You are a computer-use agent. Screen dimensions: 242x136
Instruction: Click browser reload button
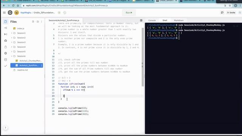(x=13, y=6)
